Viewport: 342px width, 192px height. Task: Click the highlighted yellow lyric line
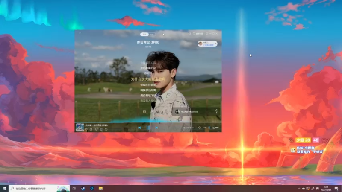[148, 79]
